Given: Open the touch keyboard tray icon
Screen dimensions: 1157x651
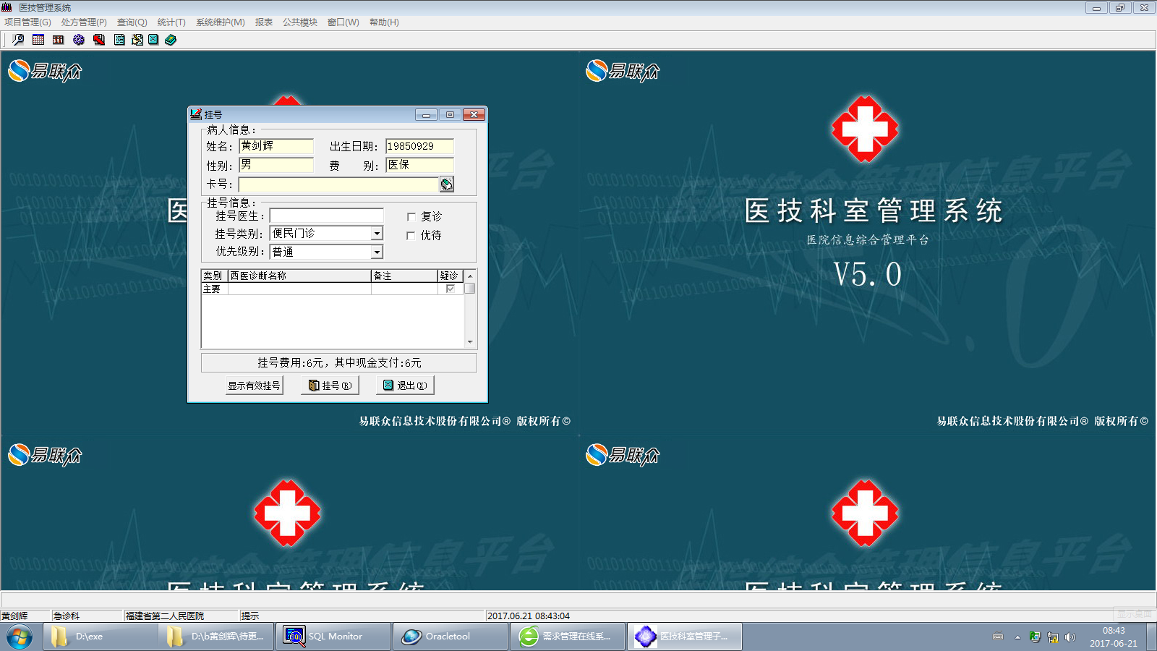Looking at the screenshot, I should (x=998, y=637).
